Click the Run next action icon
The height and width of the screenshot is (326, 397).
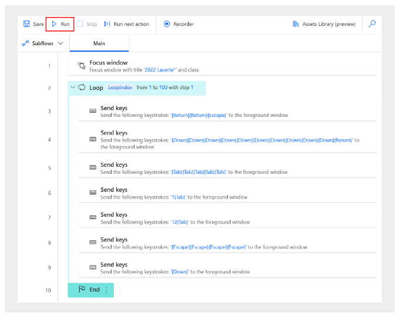tap(107, 24)
